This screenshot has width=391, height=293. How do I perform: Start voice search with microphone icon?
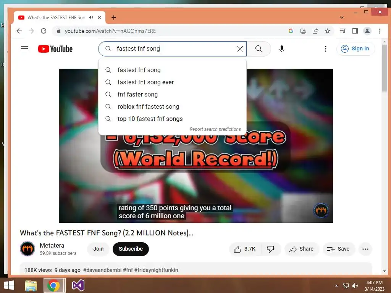(x=282, y=49)
